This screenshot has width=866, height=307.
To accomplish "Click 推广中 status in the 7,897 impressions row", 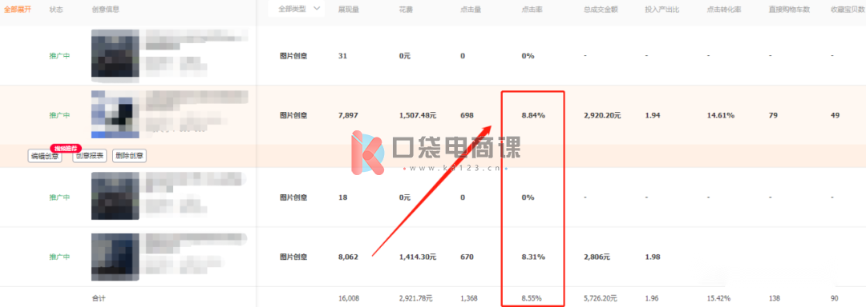I will point(59,115).
